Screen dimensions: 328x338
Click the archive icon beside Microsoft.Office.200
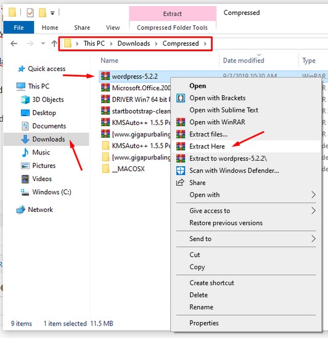(105, 88)
